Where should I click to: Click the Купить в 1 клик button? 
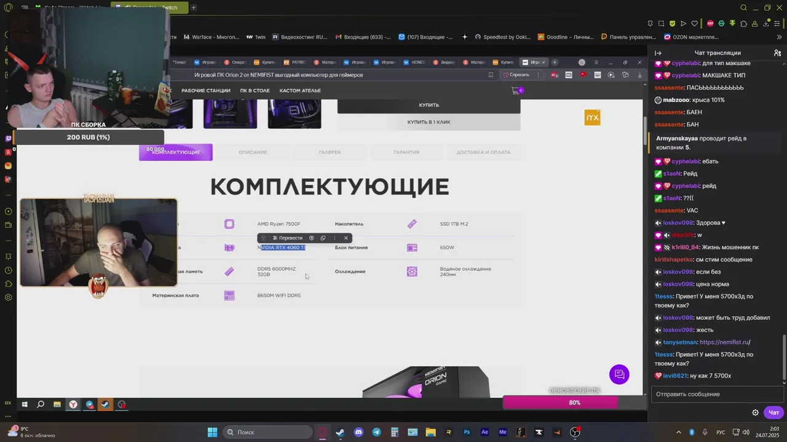coord(429,122)
